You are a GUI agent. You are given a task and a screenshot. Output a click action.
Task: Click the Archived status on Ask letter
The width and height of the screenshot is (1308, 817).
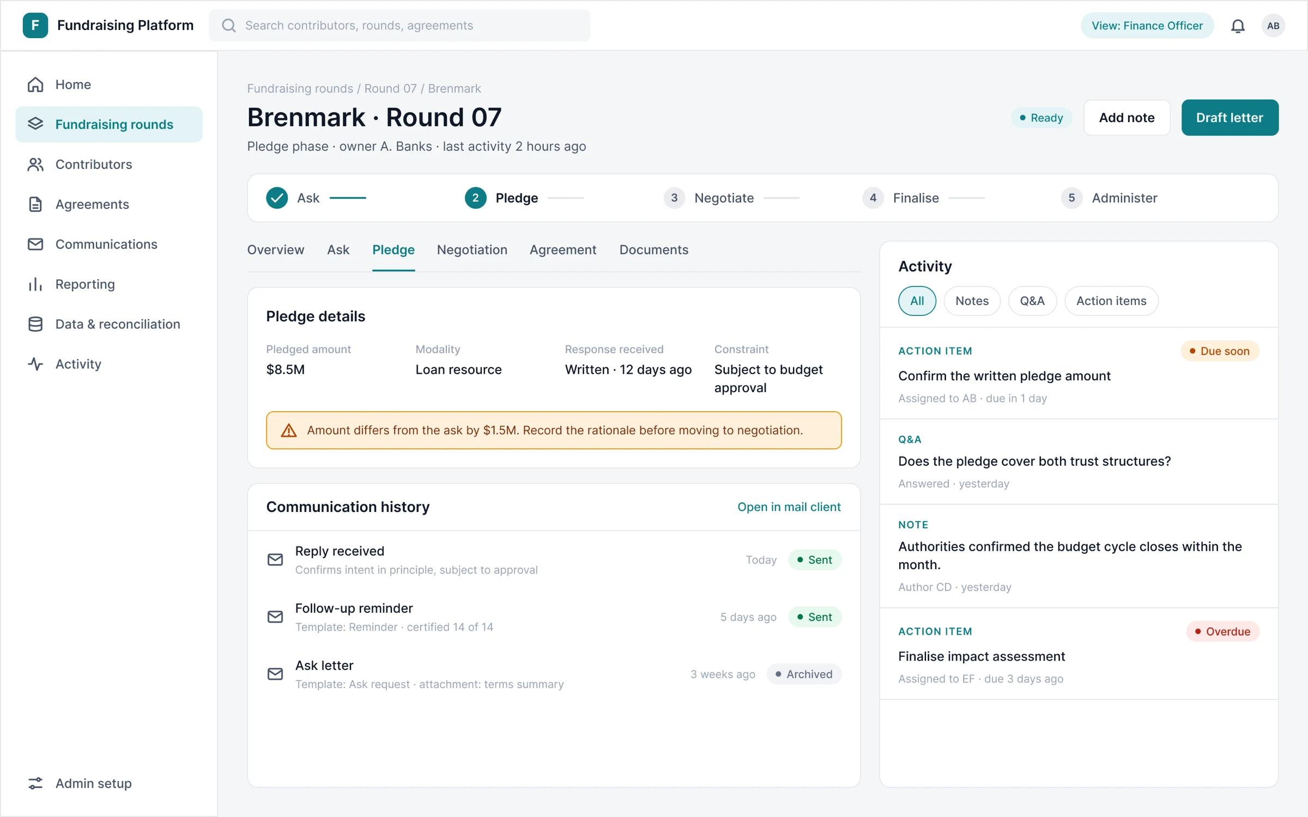[804, 674]
